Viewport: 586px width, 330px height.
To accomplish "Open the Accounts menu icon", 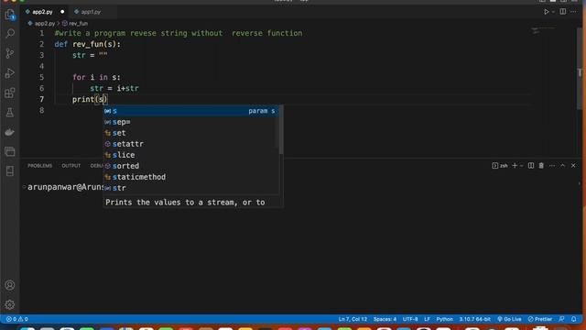I will pyautogui.click(x=10, y=285).
